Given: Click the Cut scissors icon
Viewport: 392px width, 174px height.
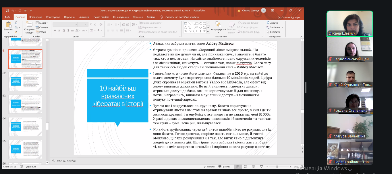Looking at the screenshot, I should [x=16, y=23].
